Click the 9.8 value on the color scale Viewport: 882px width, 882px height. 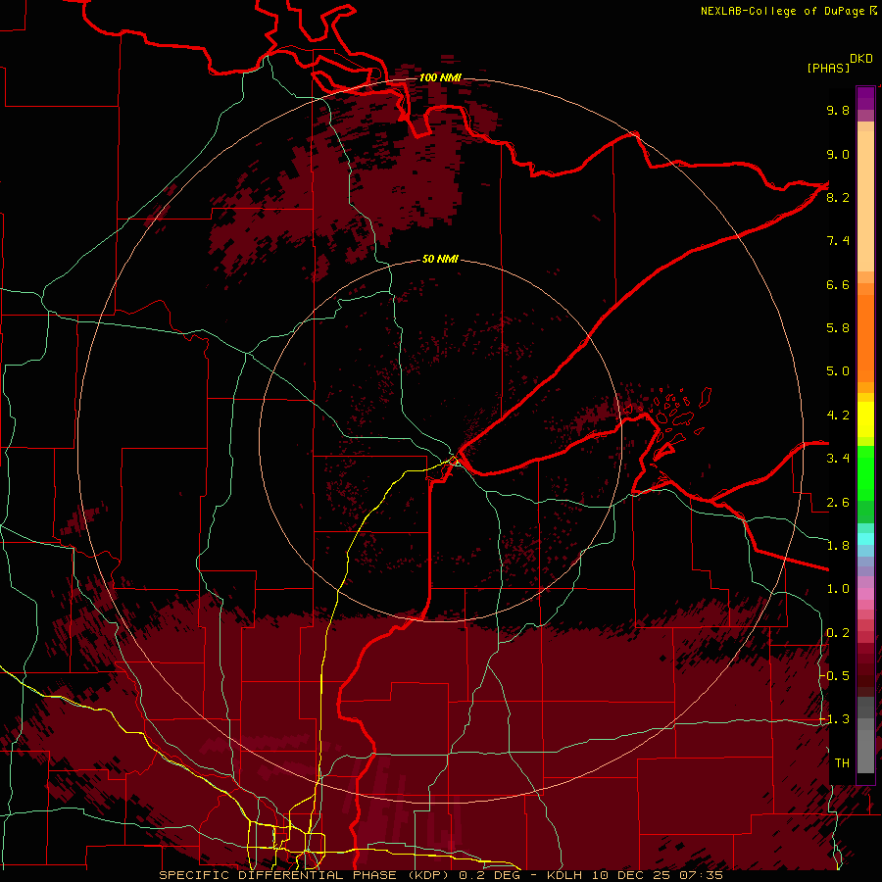click(838, 110)
